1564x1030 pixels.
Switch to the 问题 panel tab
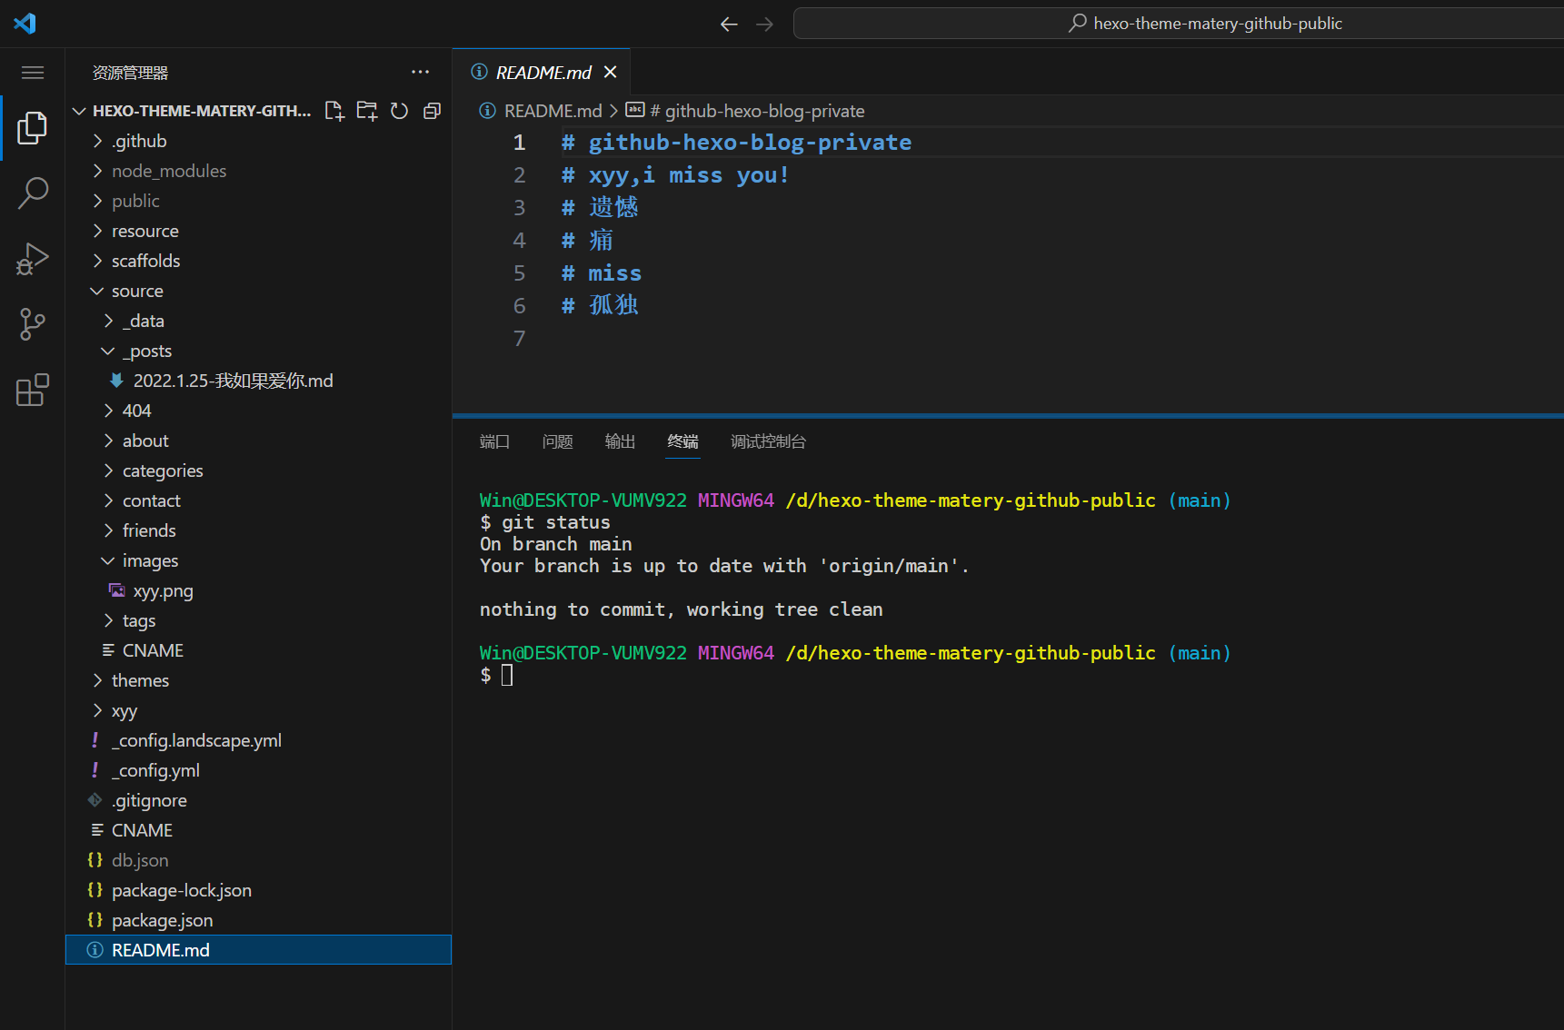point(557,441)
